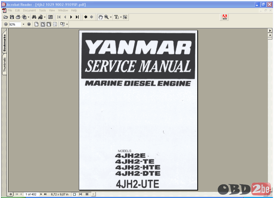Expand the Search tool dropdown arrow

coord(45,17)
